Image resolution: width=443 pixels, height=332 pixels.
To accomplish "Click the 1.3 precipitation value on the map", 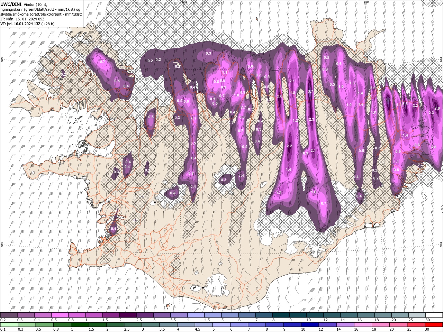I will (x=352, y=83).
